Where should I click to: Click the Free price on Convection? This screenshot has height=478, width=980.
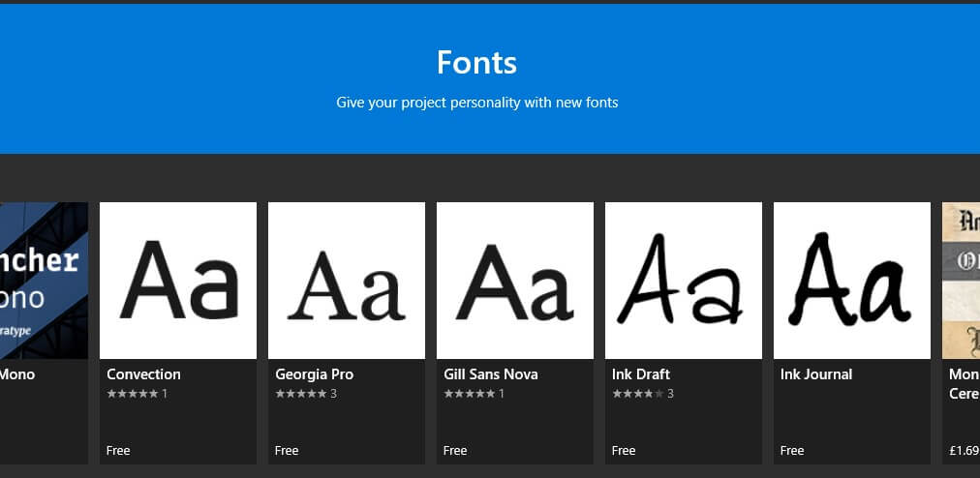[118, 451]
